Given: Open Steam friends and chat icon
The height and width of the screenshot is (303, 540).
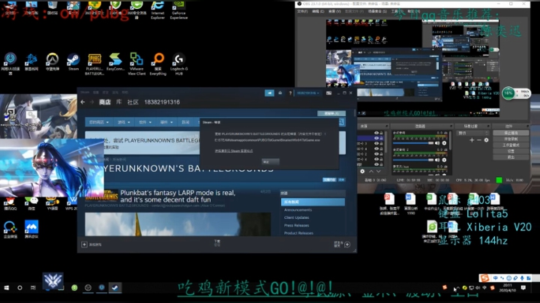Looking at the screenshot, I should point(347,244).
